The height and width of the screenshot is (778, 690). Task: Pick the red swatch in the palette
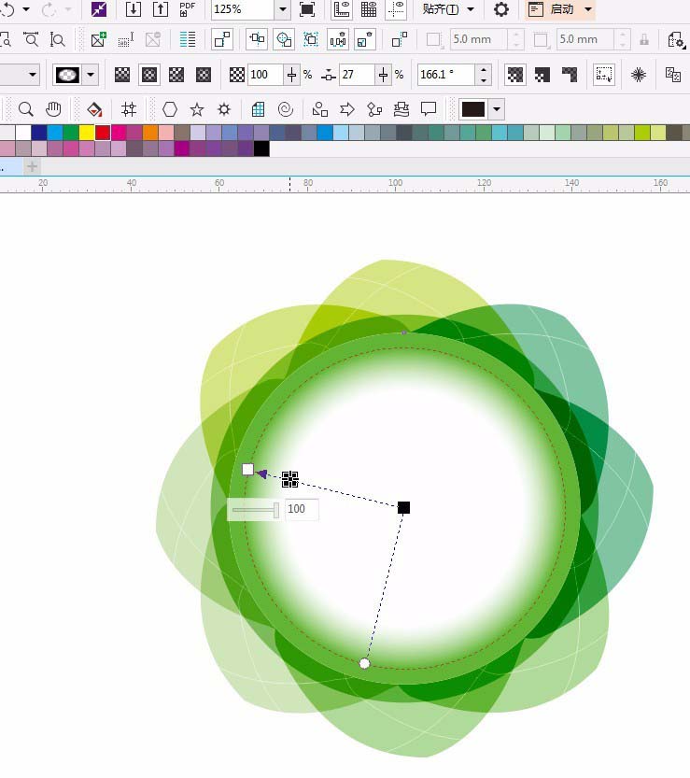pos(103,133)
